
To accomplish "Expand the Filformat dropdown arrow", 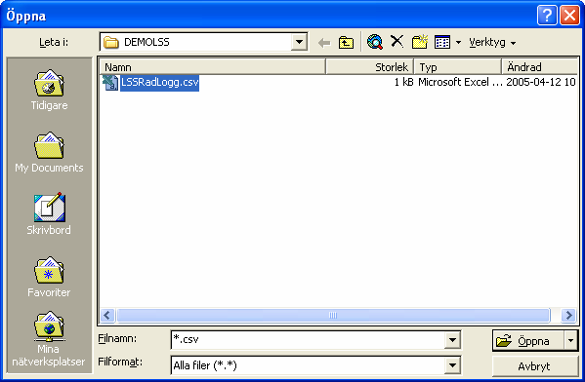I will [452, 365].
